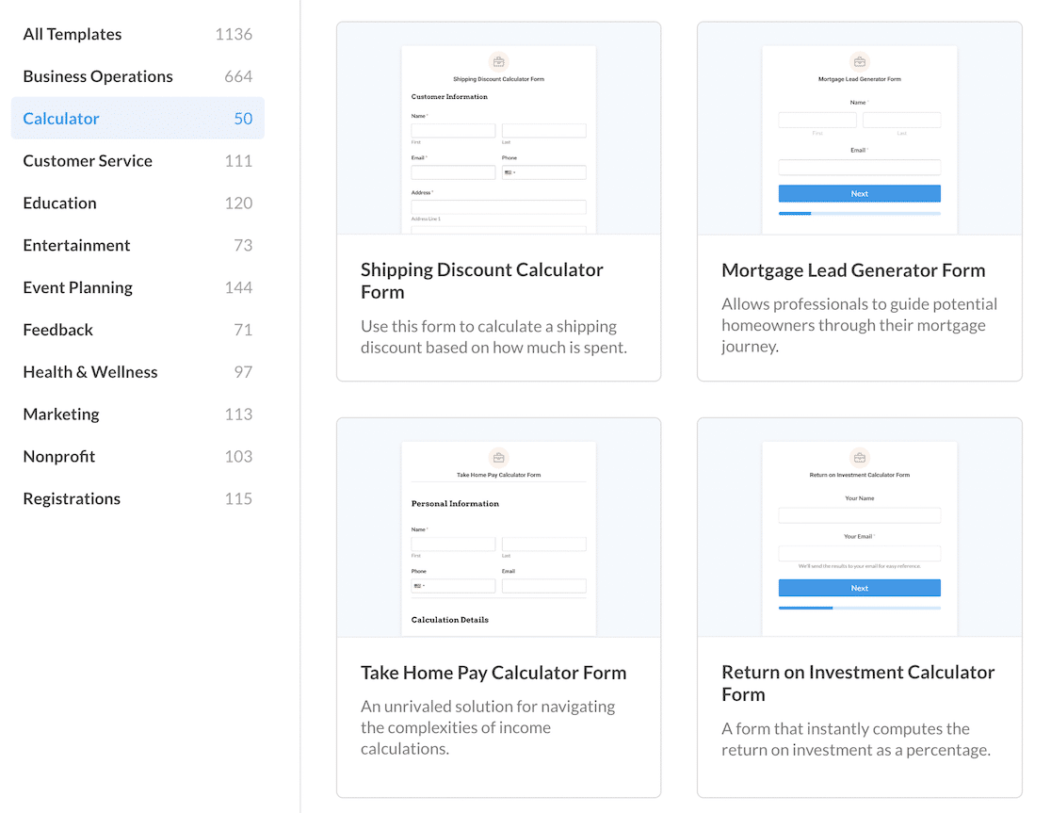The height and width of the screenshot is (813, 1051).
Task: Open the Education template category
Action: click(x=59, y=203)
